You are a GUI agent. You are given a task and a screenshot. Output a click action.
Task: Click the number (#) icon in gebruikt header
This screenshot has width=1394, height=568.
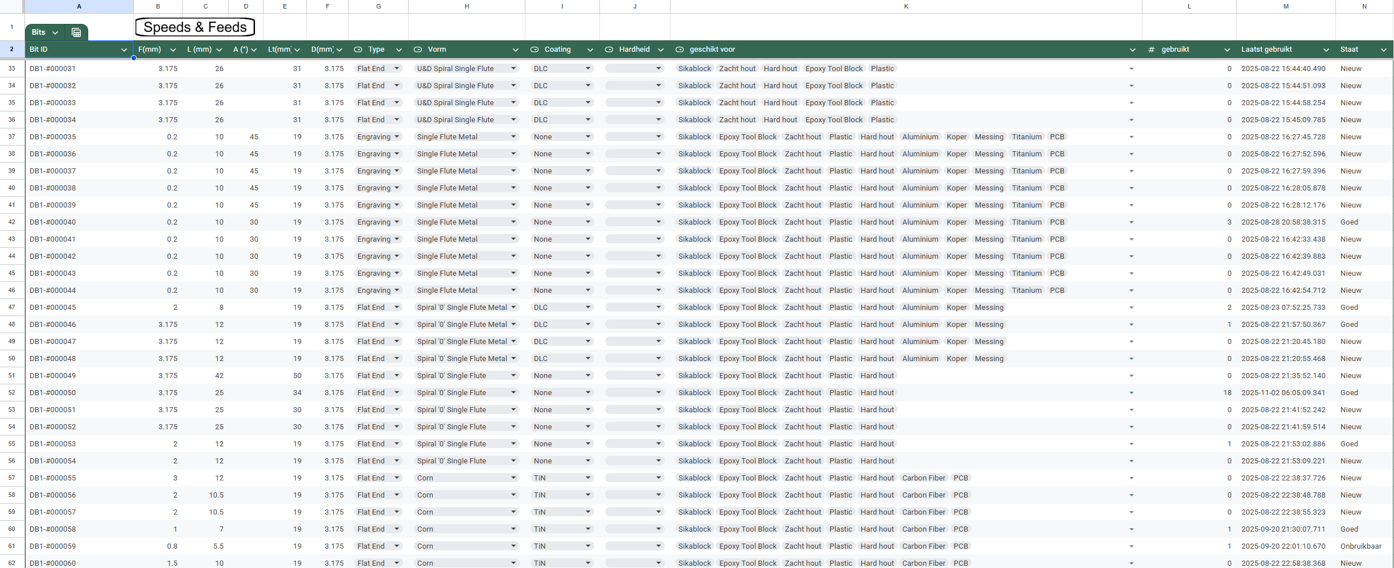tap(1151, 49)
